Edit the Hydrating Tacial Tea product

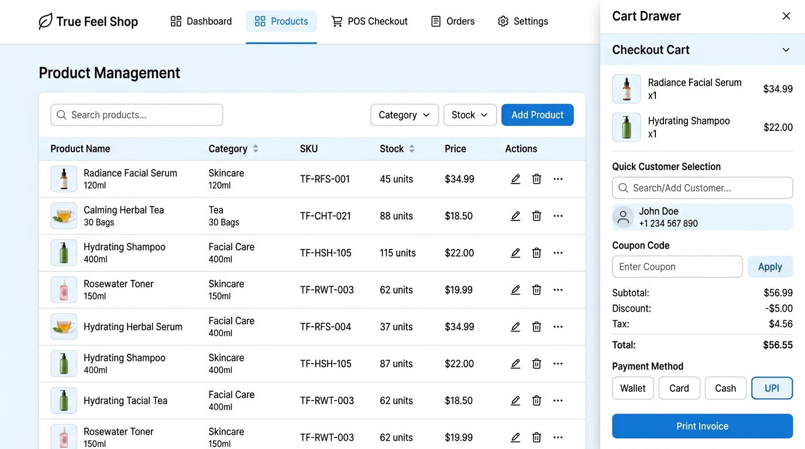point(515,400)
